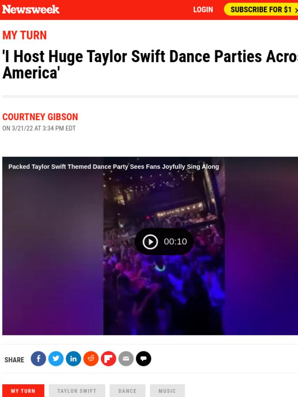
Task: Click the SUBSCRIBE FOR $1 button
Action: pos(261,9)
